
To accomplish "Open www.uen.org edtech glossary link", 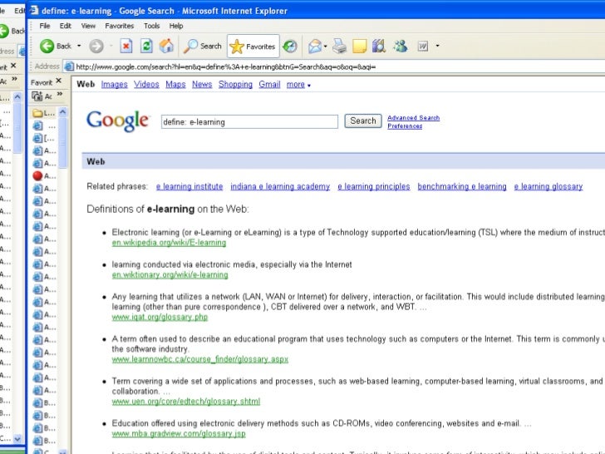I will [x=186, y=402].
